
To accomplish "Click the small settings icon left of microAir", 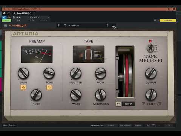I will pyautogui.click(x=155, y=20).
